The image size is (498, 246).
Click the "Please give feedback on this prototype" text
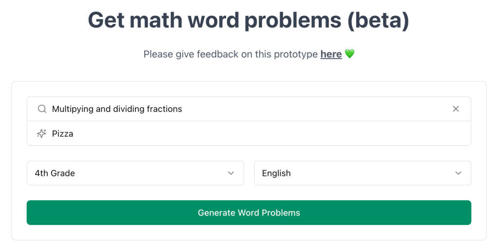click(x=230, y=54)
